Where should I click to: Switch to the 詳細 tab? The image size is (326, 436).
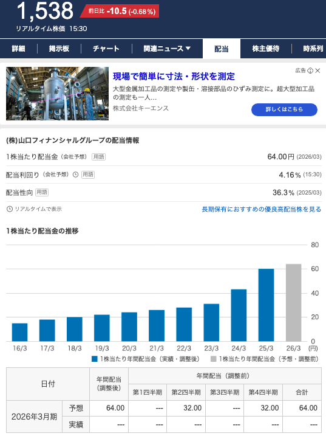pos(18,49)
